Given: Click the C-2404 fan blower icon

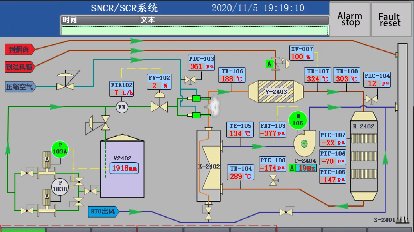Looking at the screenshot, I should (x=304, y=144).
